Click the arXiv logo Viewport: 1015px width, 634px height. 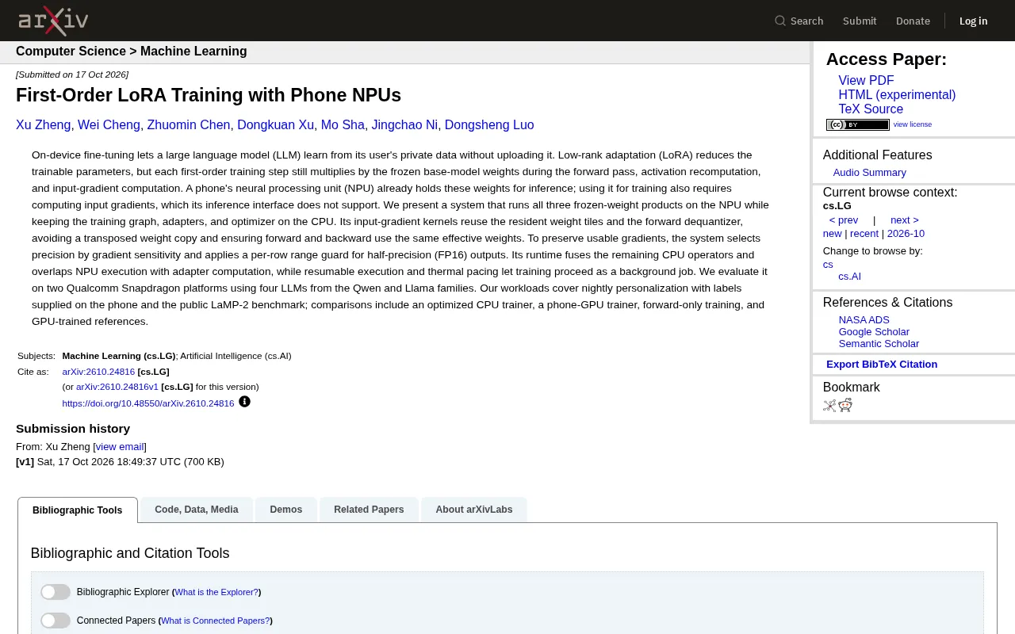click(53, 21)
